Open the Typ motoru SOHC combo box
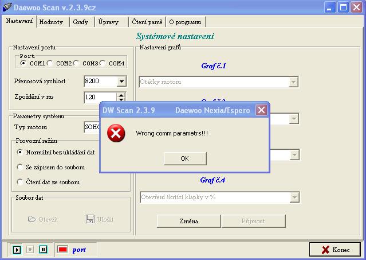 pos(92,127)
